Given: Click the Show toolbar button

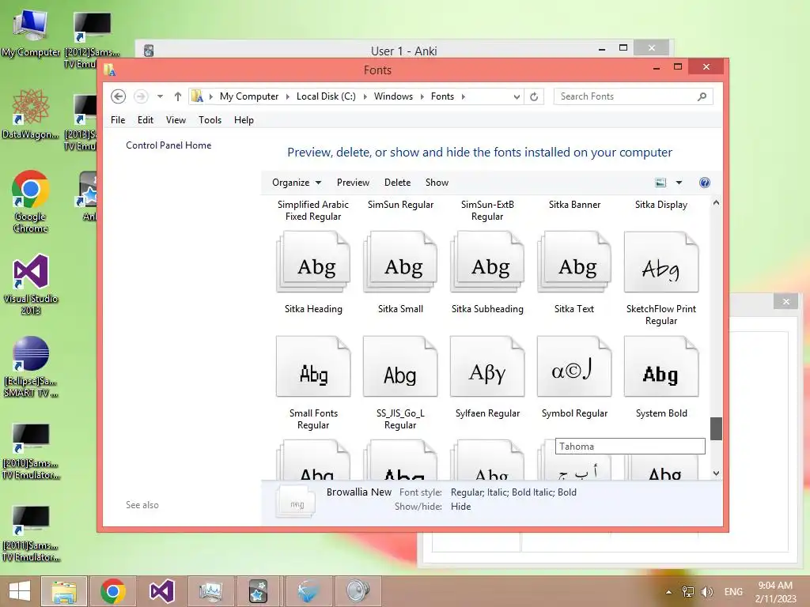Looking at the screenshot, I should [437, 183].
